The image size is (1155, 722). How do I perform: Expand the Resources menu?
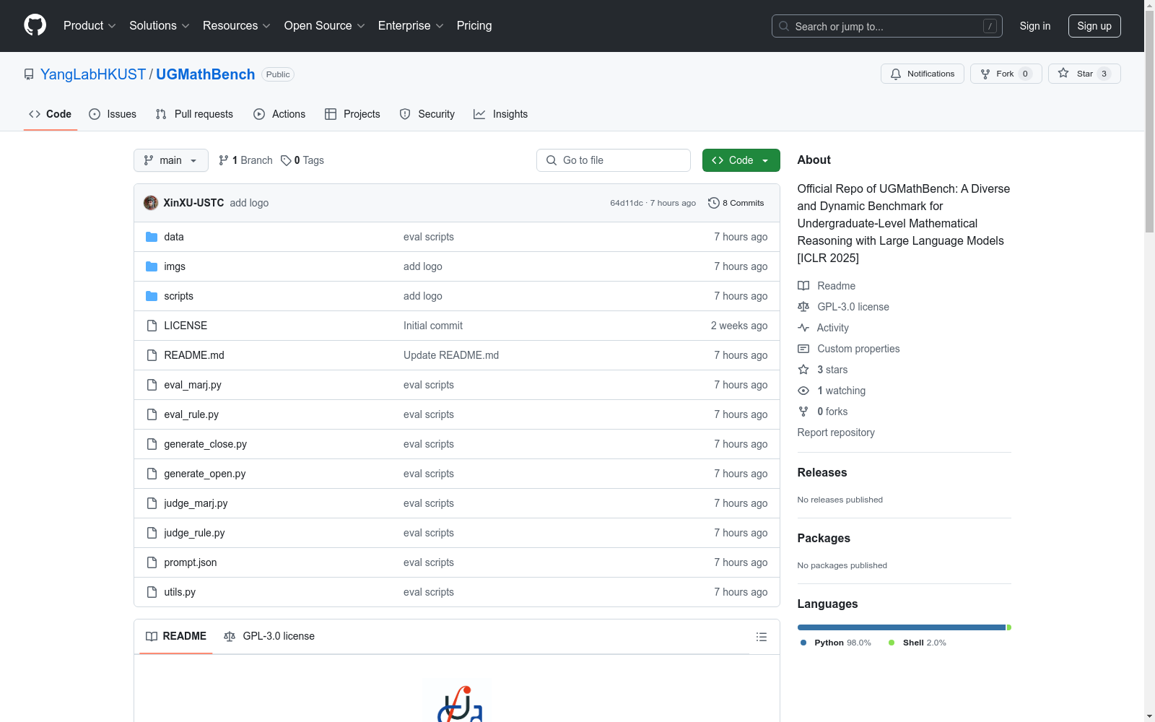[237, 26]
